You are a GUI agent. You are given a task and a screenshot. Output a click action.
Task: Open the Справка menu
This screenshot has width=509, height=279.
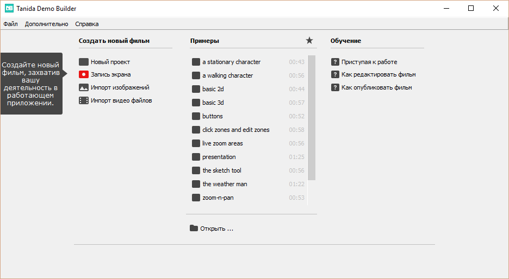[x=87, y=24]
